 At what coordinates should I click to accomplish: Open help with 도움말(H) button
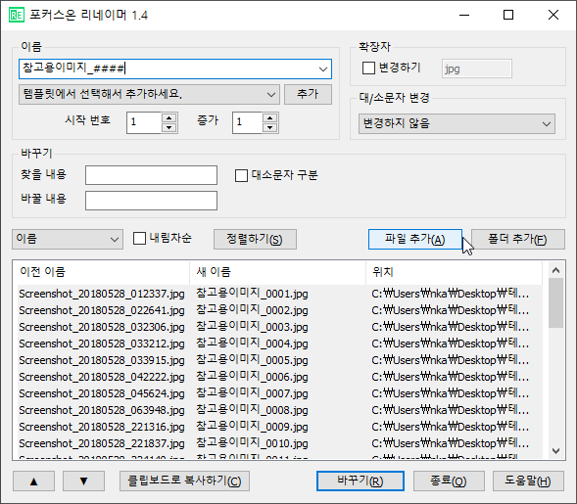click(x=528, y=481)
